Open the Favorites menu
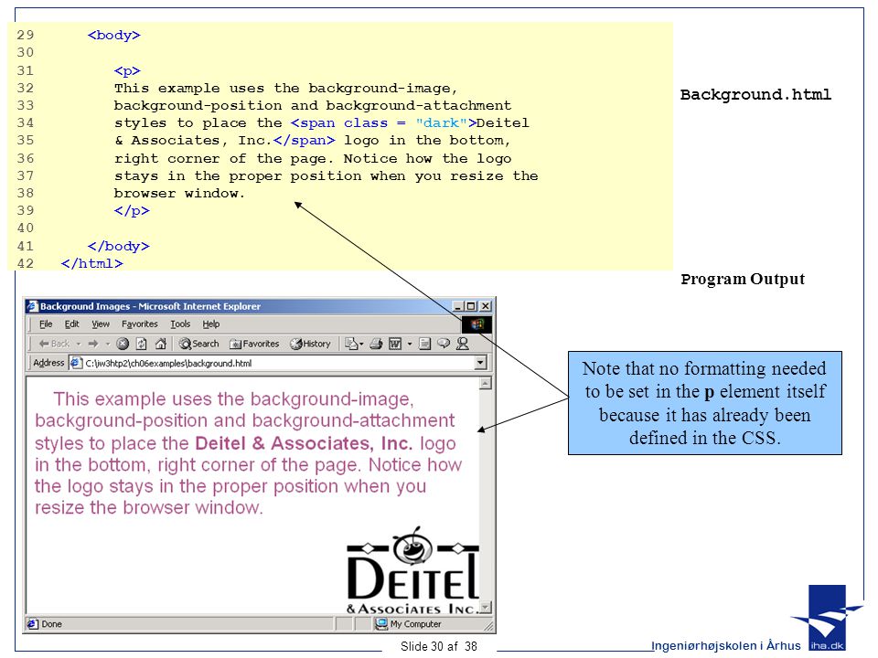This screenshot has height=658, width=878. coord(139,324)
